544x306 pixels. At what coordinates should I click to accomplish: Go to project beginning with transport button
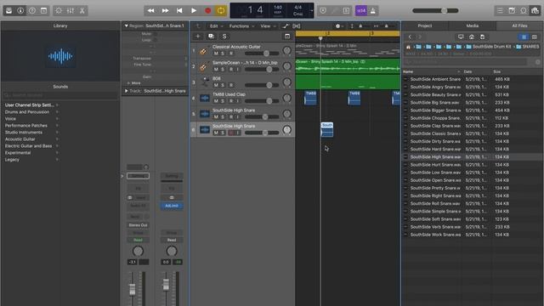179,10
